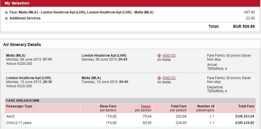Click return departure Monday, 15 June 2015, 20:30

coord(29,82)
